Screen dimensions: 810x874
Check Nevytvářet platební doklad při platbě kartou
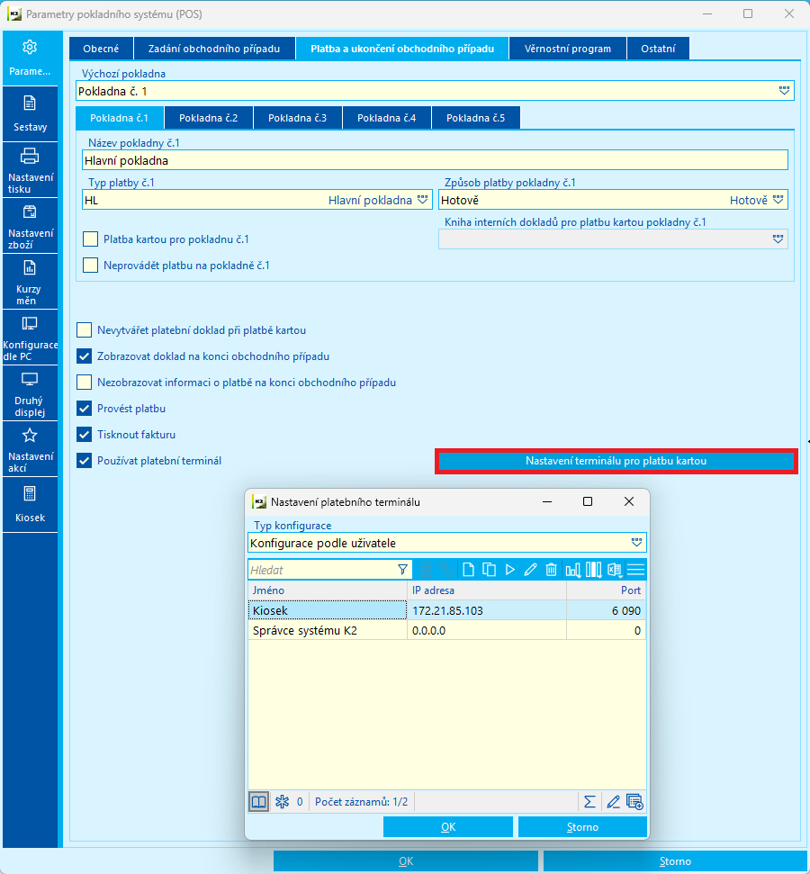tap(85, 330)
